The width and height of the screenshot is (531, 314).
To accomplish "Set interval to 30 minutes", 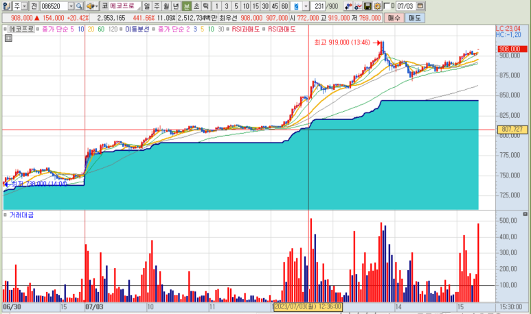I will tap(265, 6).
